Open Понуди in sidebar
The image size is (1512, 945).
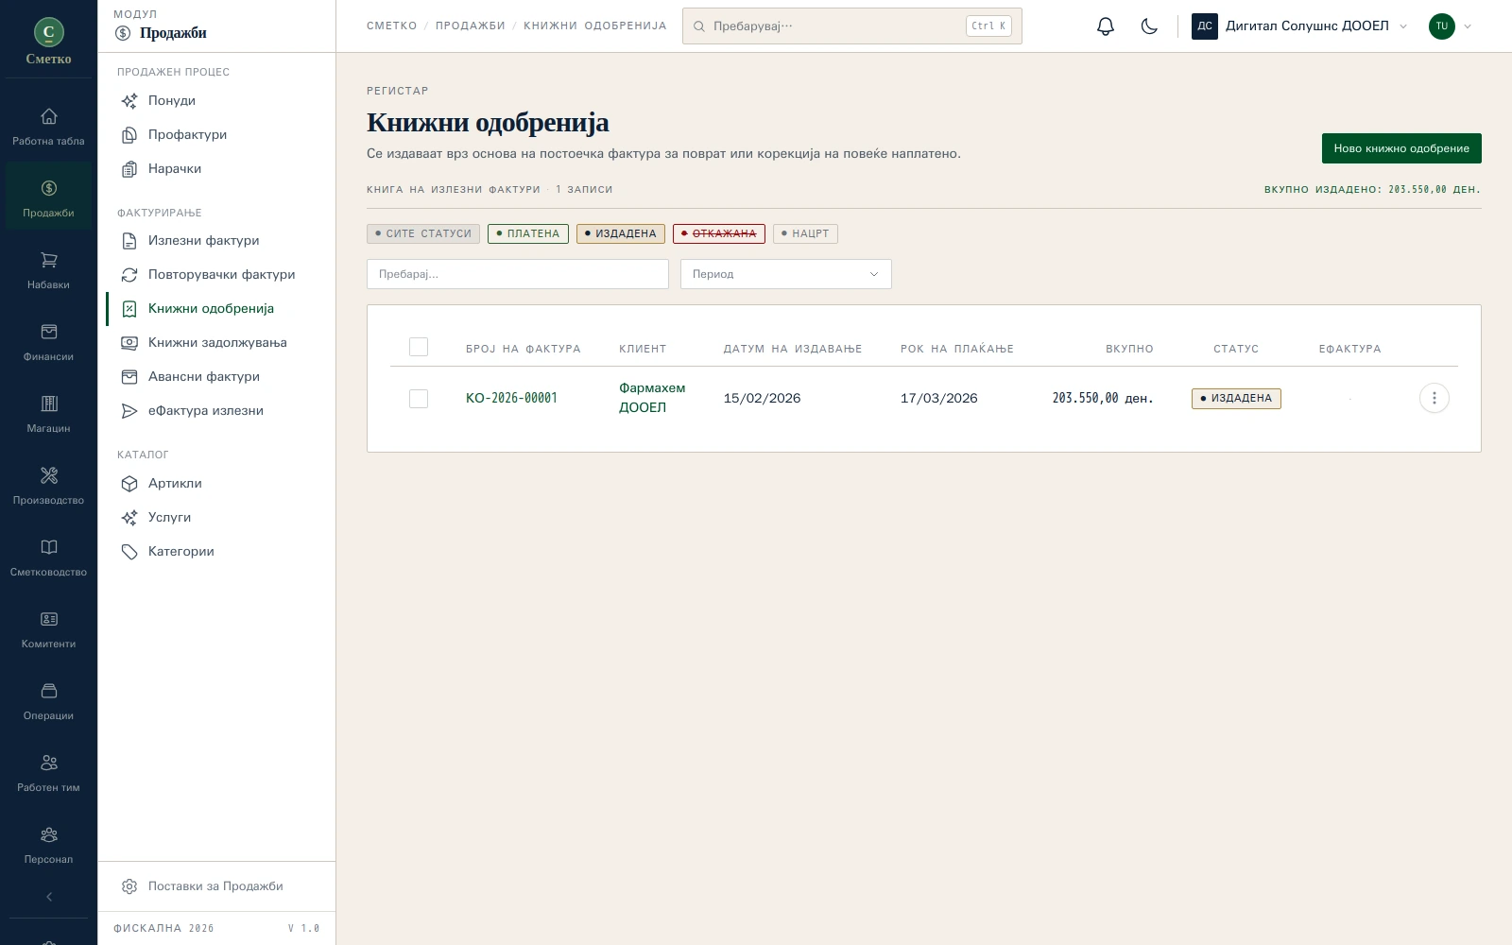coord(171,100)
